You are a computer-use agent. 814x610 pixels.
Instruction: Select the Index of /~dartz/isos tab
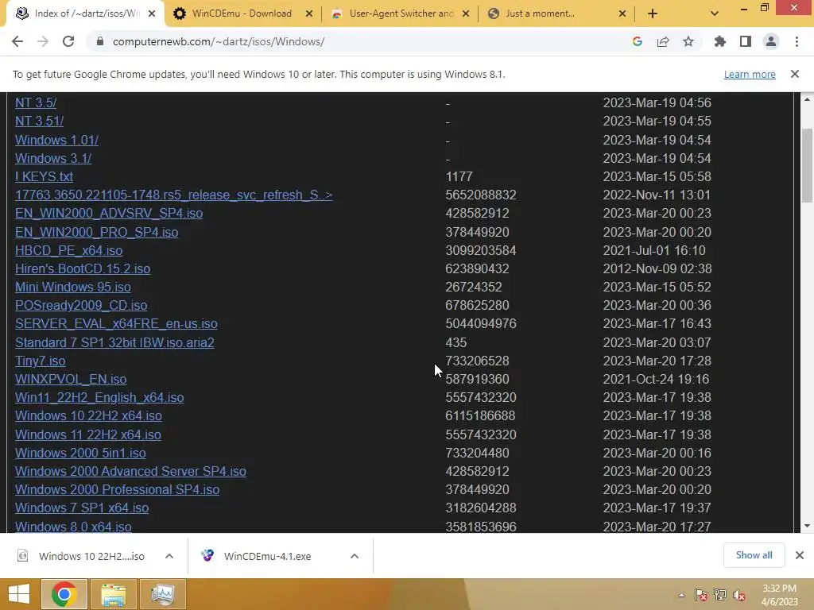click(x=87, y=14)
